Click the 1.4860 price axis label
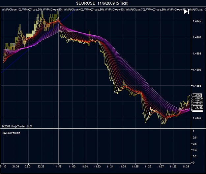This screenshot has width=206, height=174. click(197, 70)
